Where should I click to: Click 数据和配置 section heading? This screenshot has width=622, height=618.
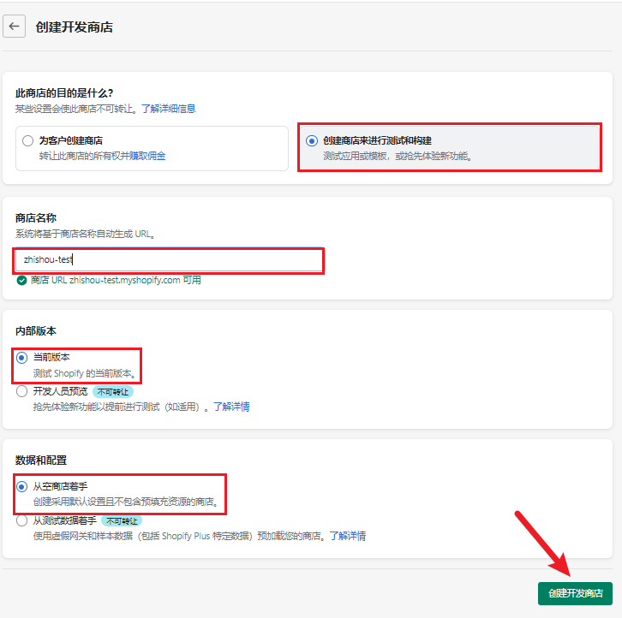(x=41, y=461)
